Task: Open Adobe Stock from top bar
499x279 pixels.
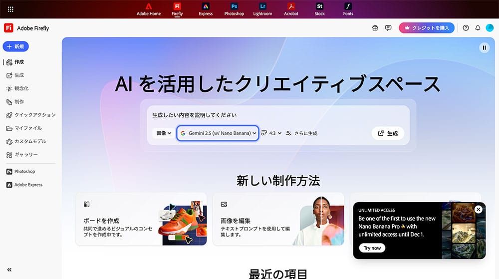Action: [x=319, y=9]
